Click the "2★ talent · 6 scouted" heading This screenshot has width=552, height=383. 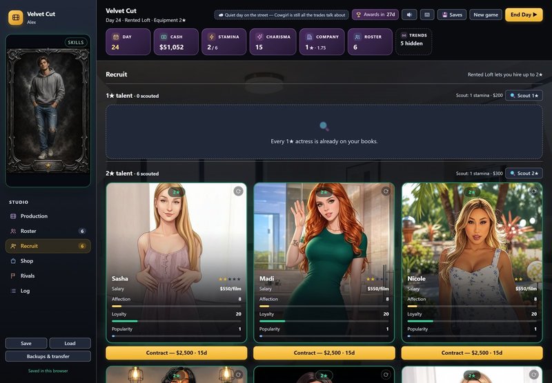(132, 173)
